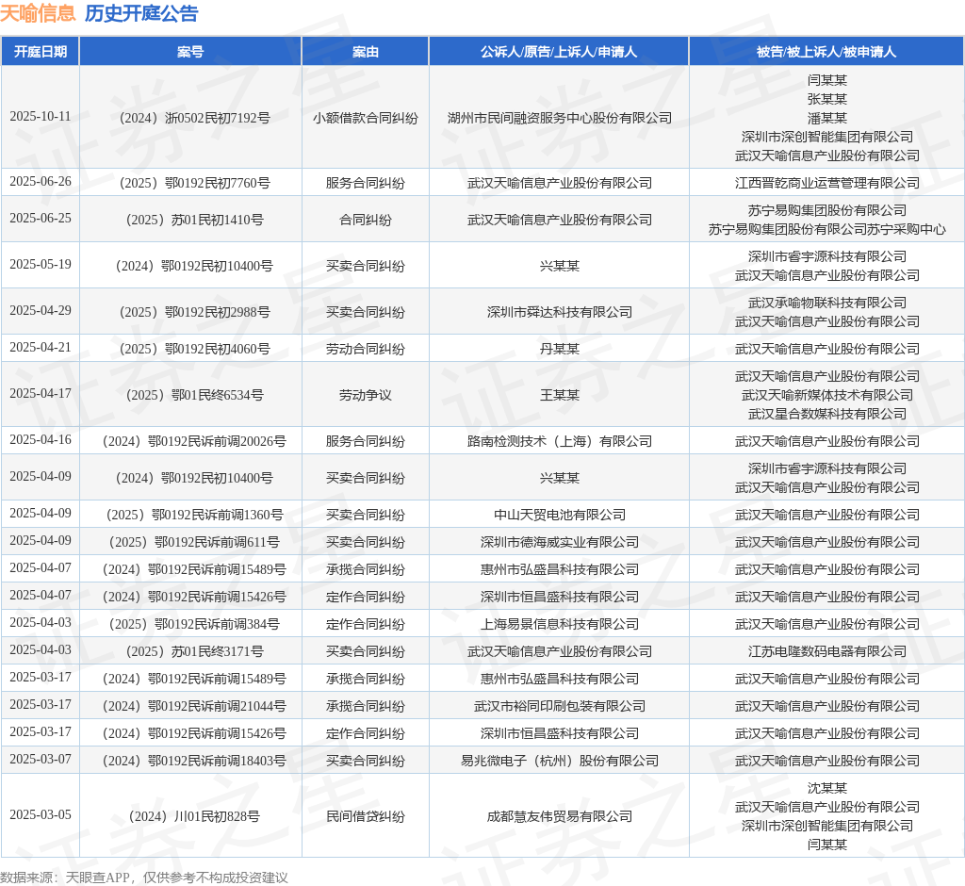
Task: Click date cell 2025-04-16
Action: (40, 440)
